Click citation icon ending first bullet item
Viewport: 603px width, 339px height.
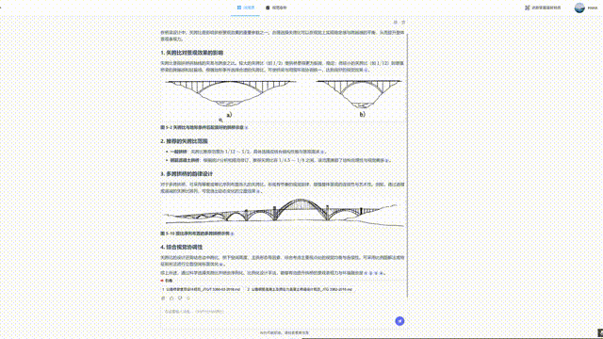tap(322, 152)
